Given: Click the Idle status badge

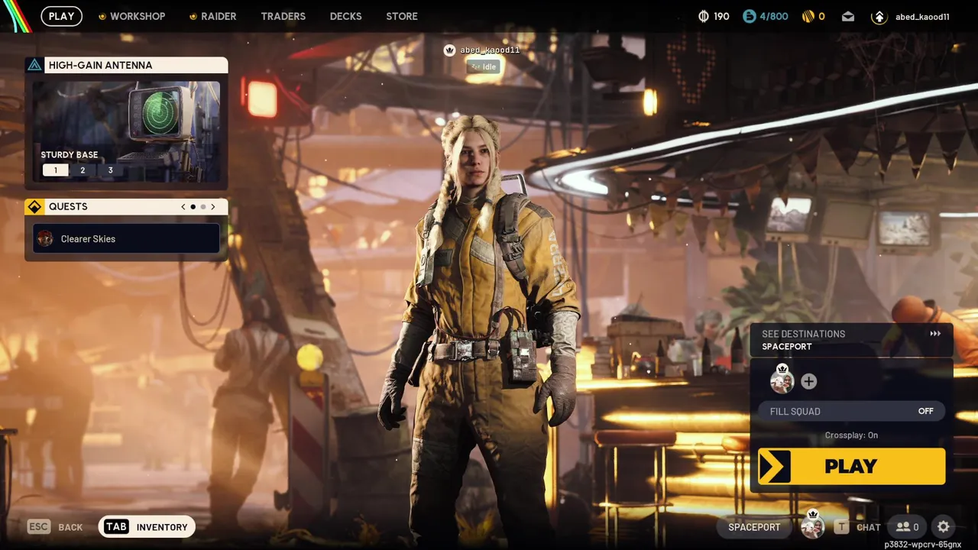Looking at the screenshot, I should (x=483, y=66).
